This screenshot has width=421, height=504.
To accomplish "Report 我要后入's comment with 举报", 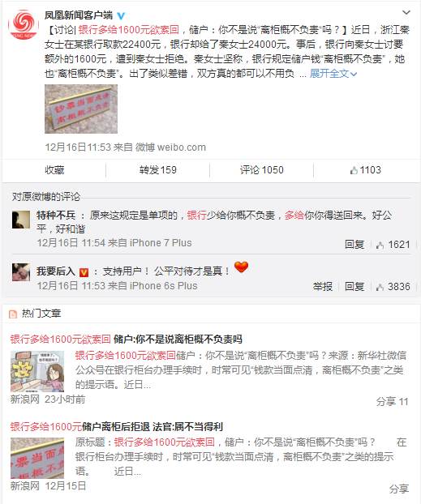I will point(323,286).
